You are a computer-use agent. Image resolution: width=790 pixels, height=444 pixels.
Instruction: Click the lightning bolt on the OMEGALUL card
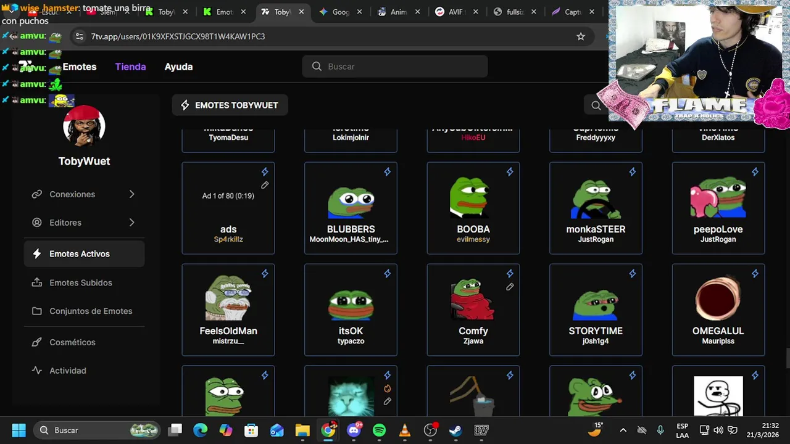click(x=755, y=274)
